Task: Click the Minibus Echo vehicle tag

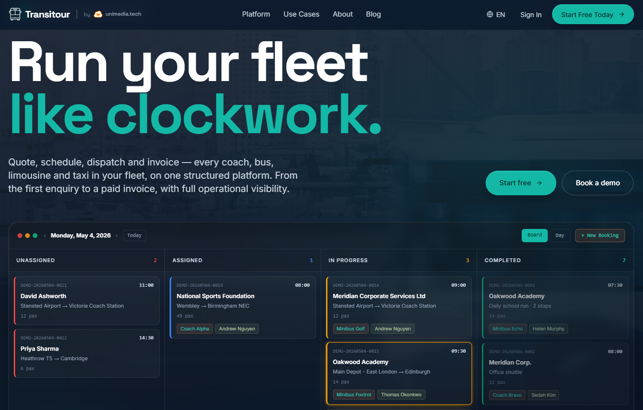Action: click(507, 329)
